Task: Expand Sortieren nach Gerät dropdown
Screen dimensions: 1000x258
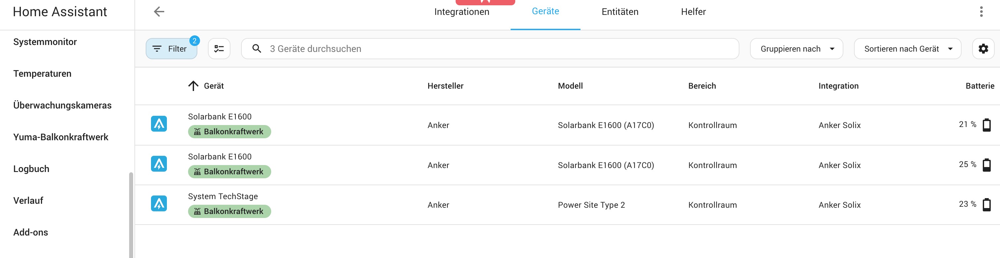Action: pyautogui.click(x=907, y=49)
